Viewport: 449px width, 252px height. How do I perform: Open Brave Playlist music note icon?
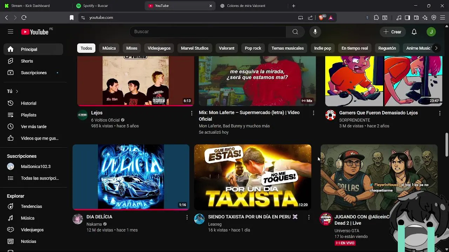click(x=399, y=17)
